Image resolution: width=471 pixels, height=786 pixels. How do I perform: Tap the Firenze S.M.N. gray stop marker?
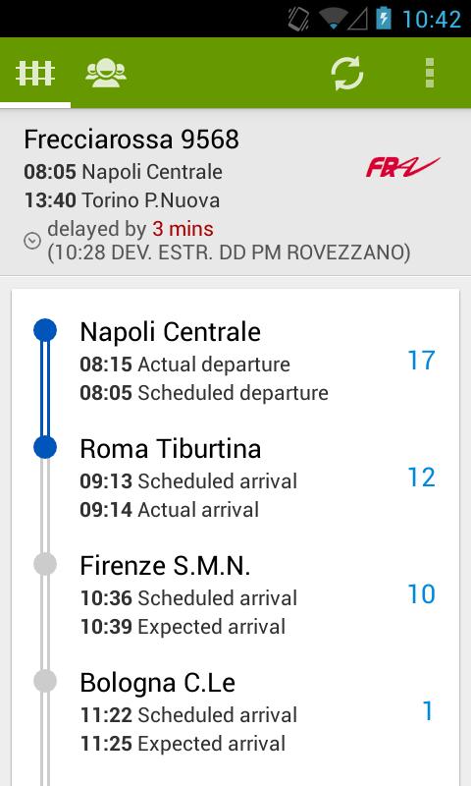(45, 564)
